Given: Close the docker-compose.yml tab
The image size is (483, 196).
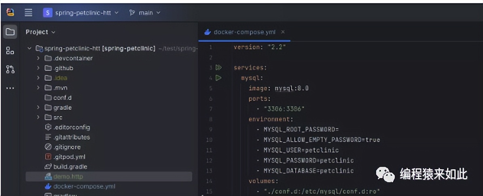Looking at the screenshot, I should (x=283, y=32).
